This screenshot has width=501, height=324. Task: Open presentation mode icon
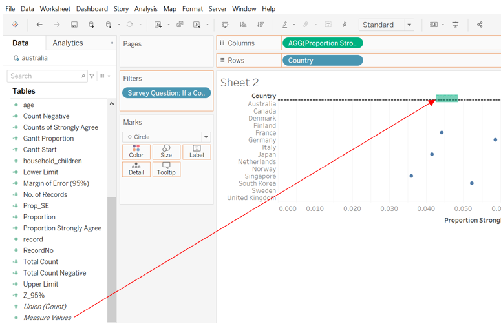455,25
